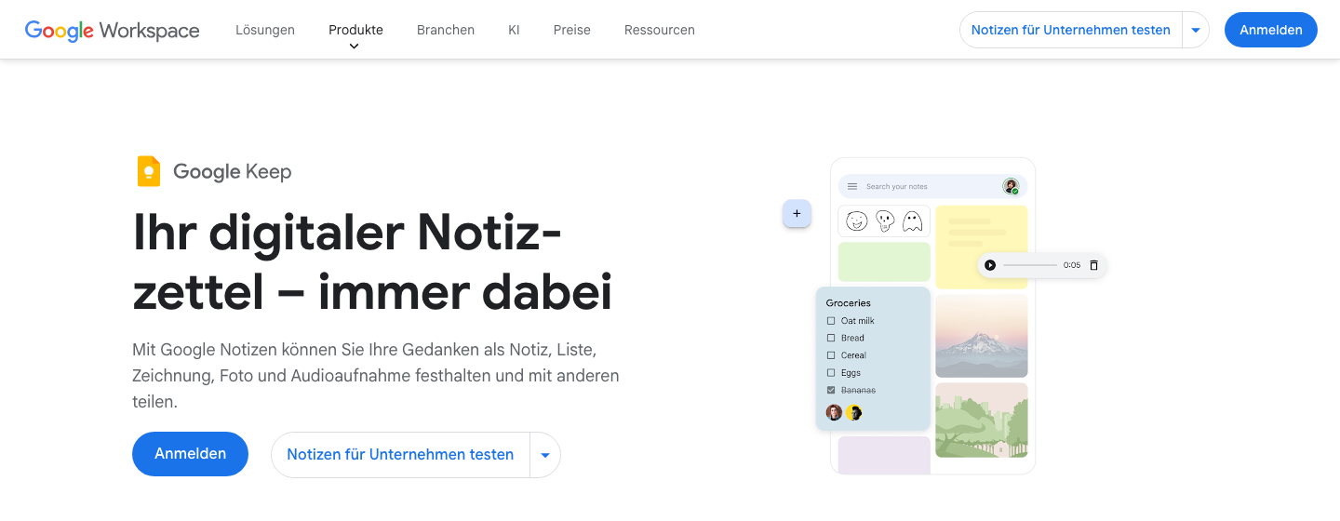Click the skull drawing in the note
Screen dimensions: 1340x521
(885, 221)
